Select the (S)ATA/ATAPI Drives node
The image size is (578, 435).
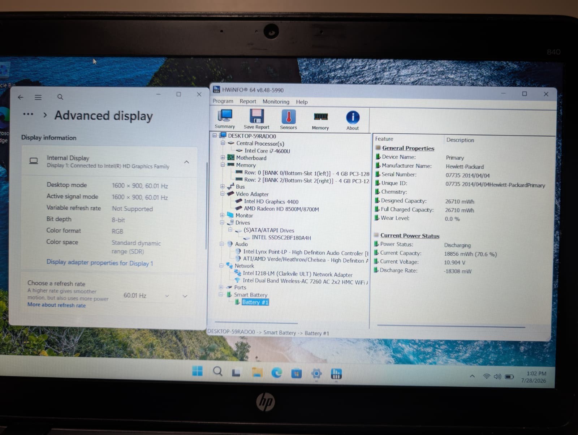269,230
